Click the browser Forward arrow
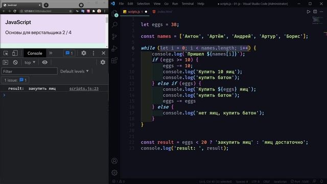327x184 pixels. coord(9,11)
